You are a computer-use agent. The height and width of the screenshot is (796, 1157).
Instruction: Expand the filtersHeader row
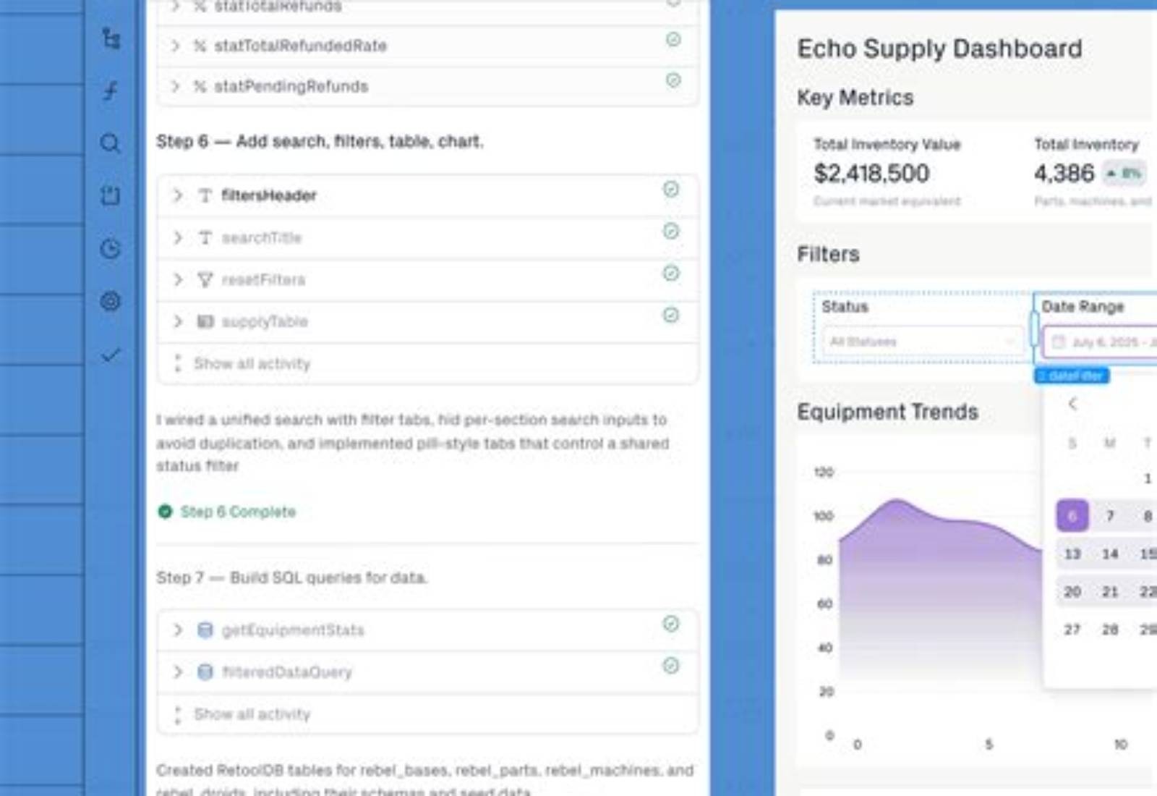177,195
